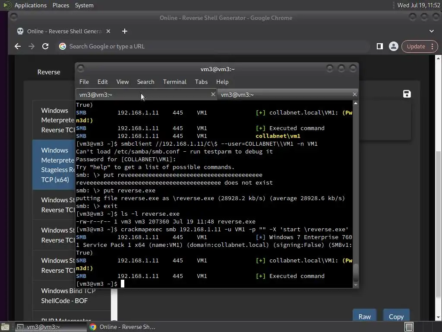Click the Reverse tab in generator

pyautogui.click(x=49, y=72)
